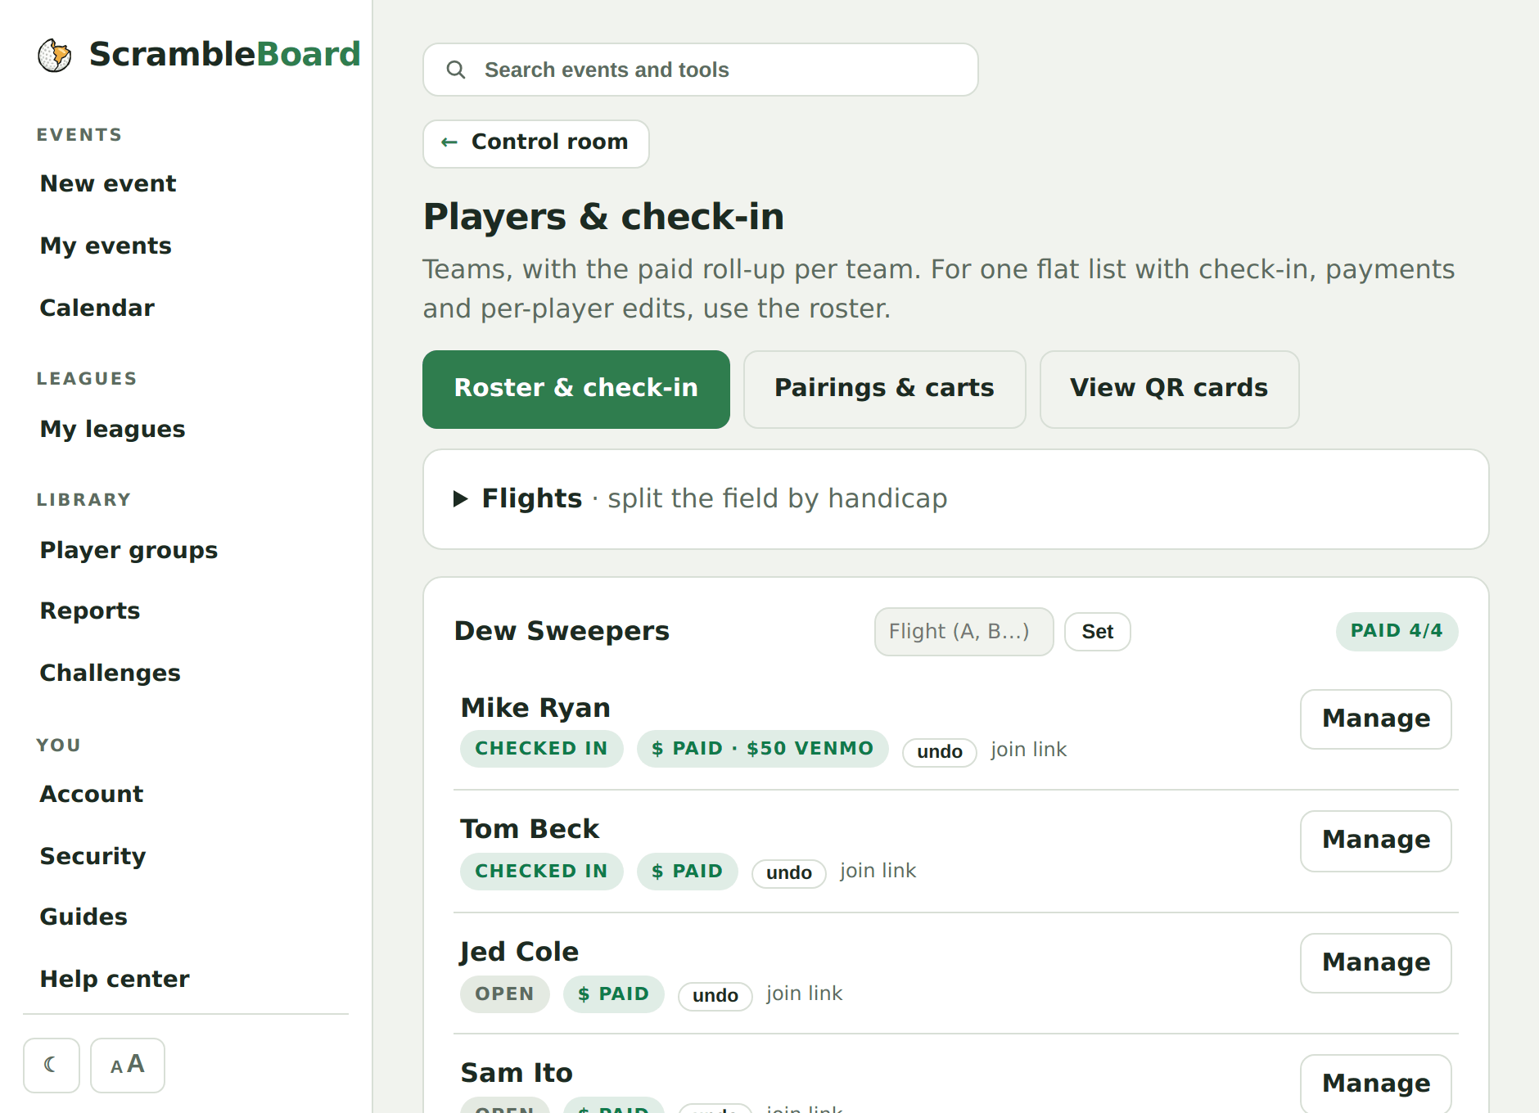Open Player groups in the Library

click(x=129, y=551)
